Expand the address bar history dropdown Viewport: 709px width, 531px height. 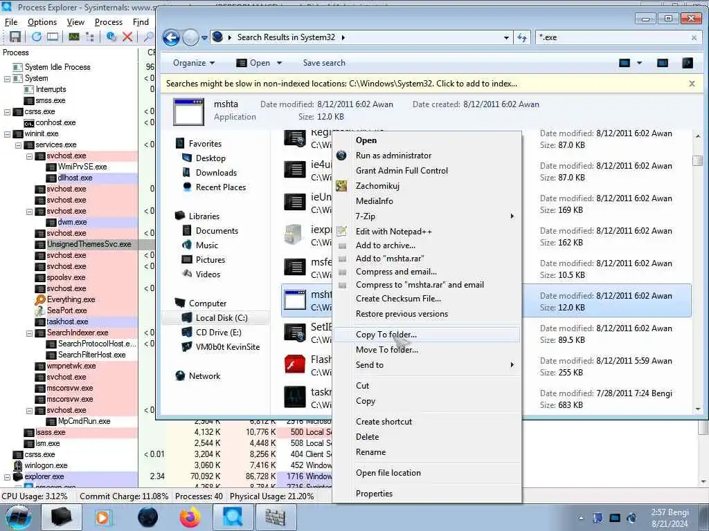(x=506, y=37)
